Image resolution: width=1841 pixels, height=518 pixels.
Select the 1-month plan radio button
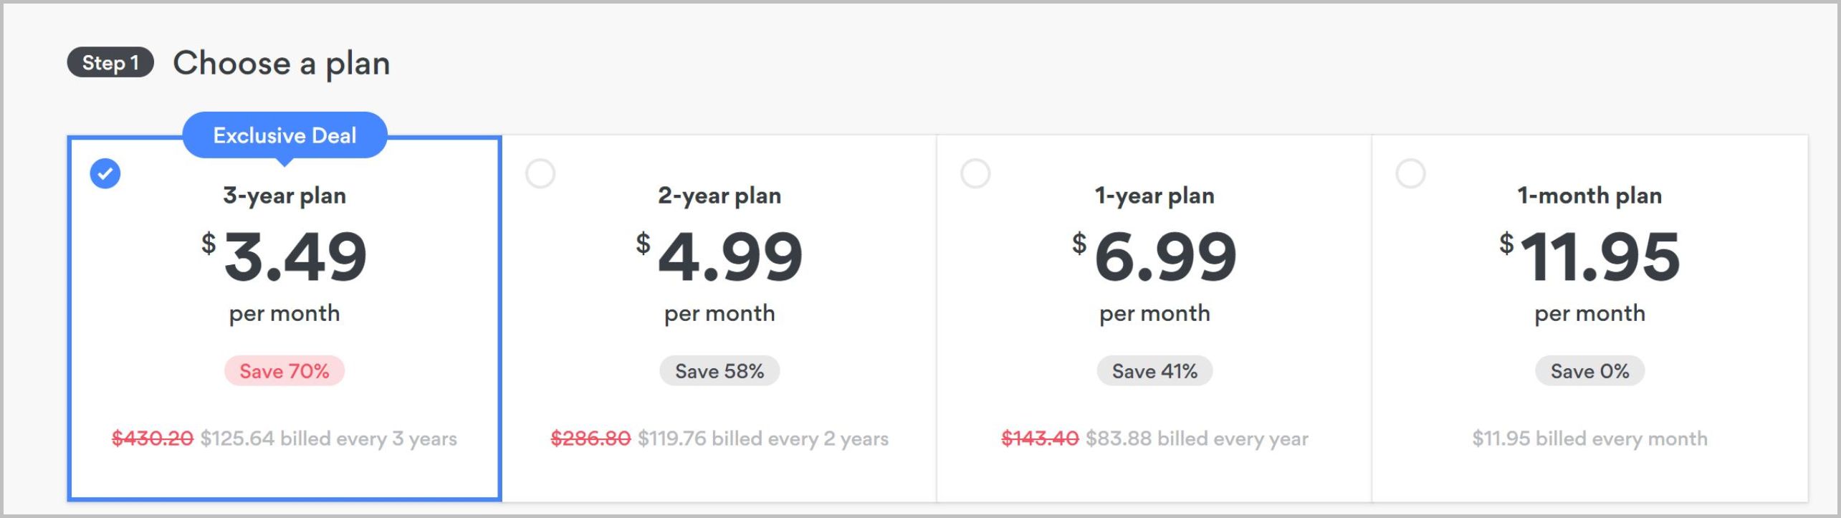click(x=1410, y=173)
